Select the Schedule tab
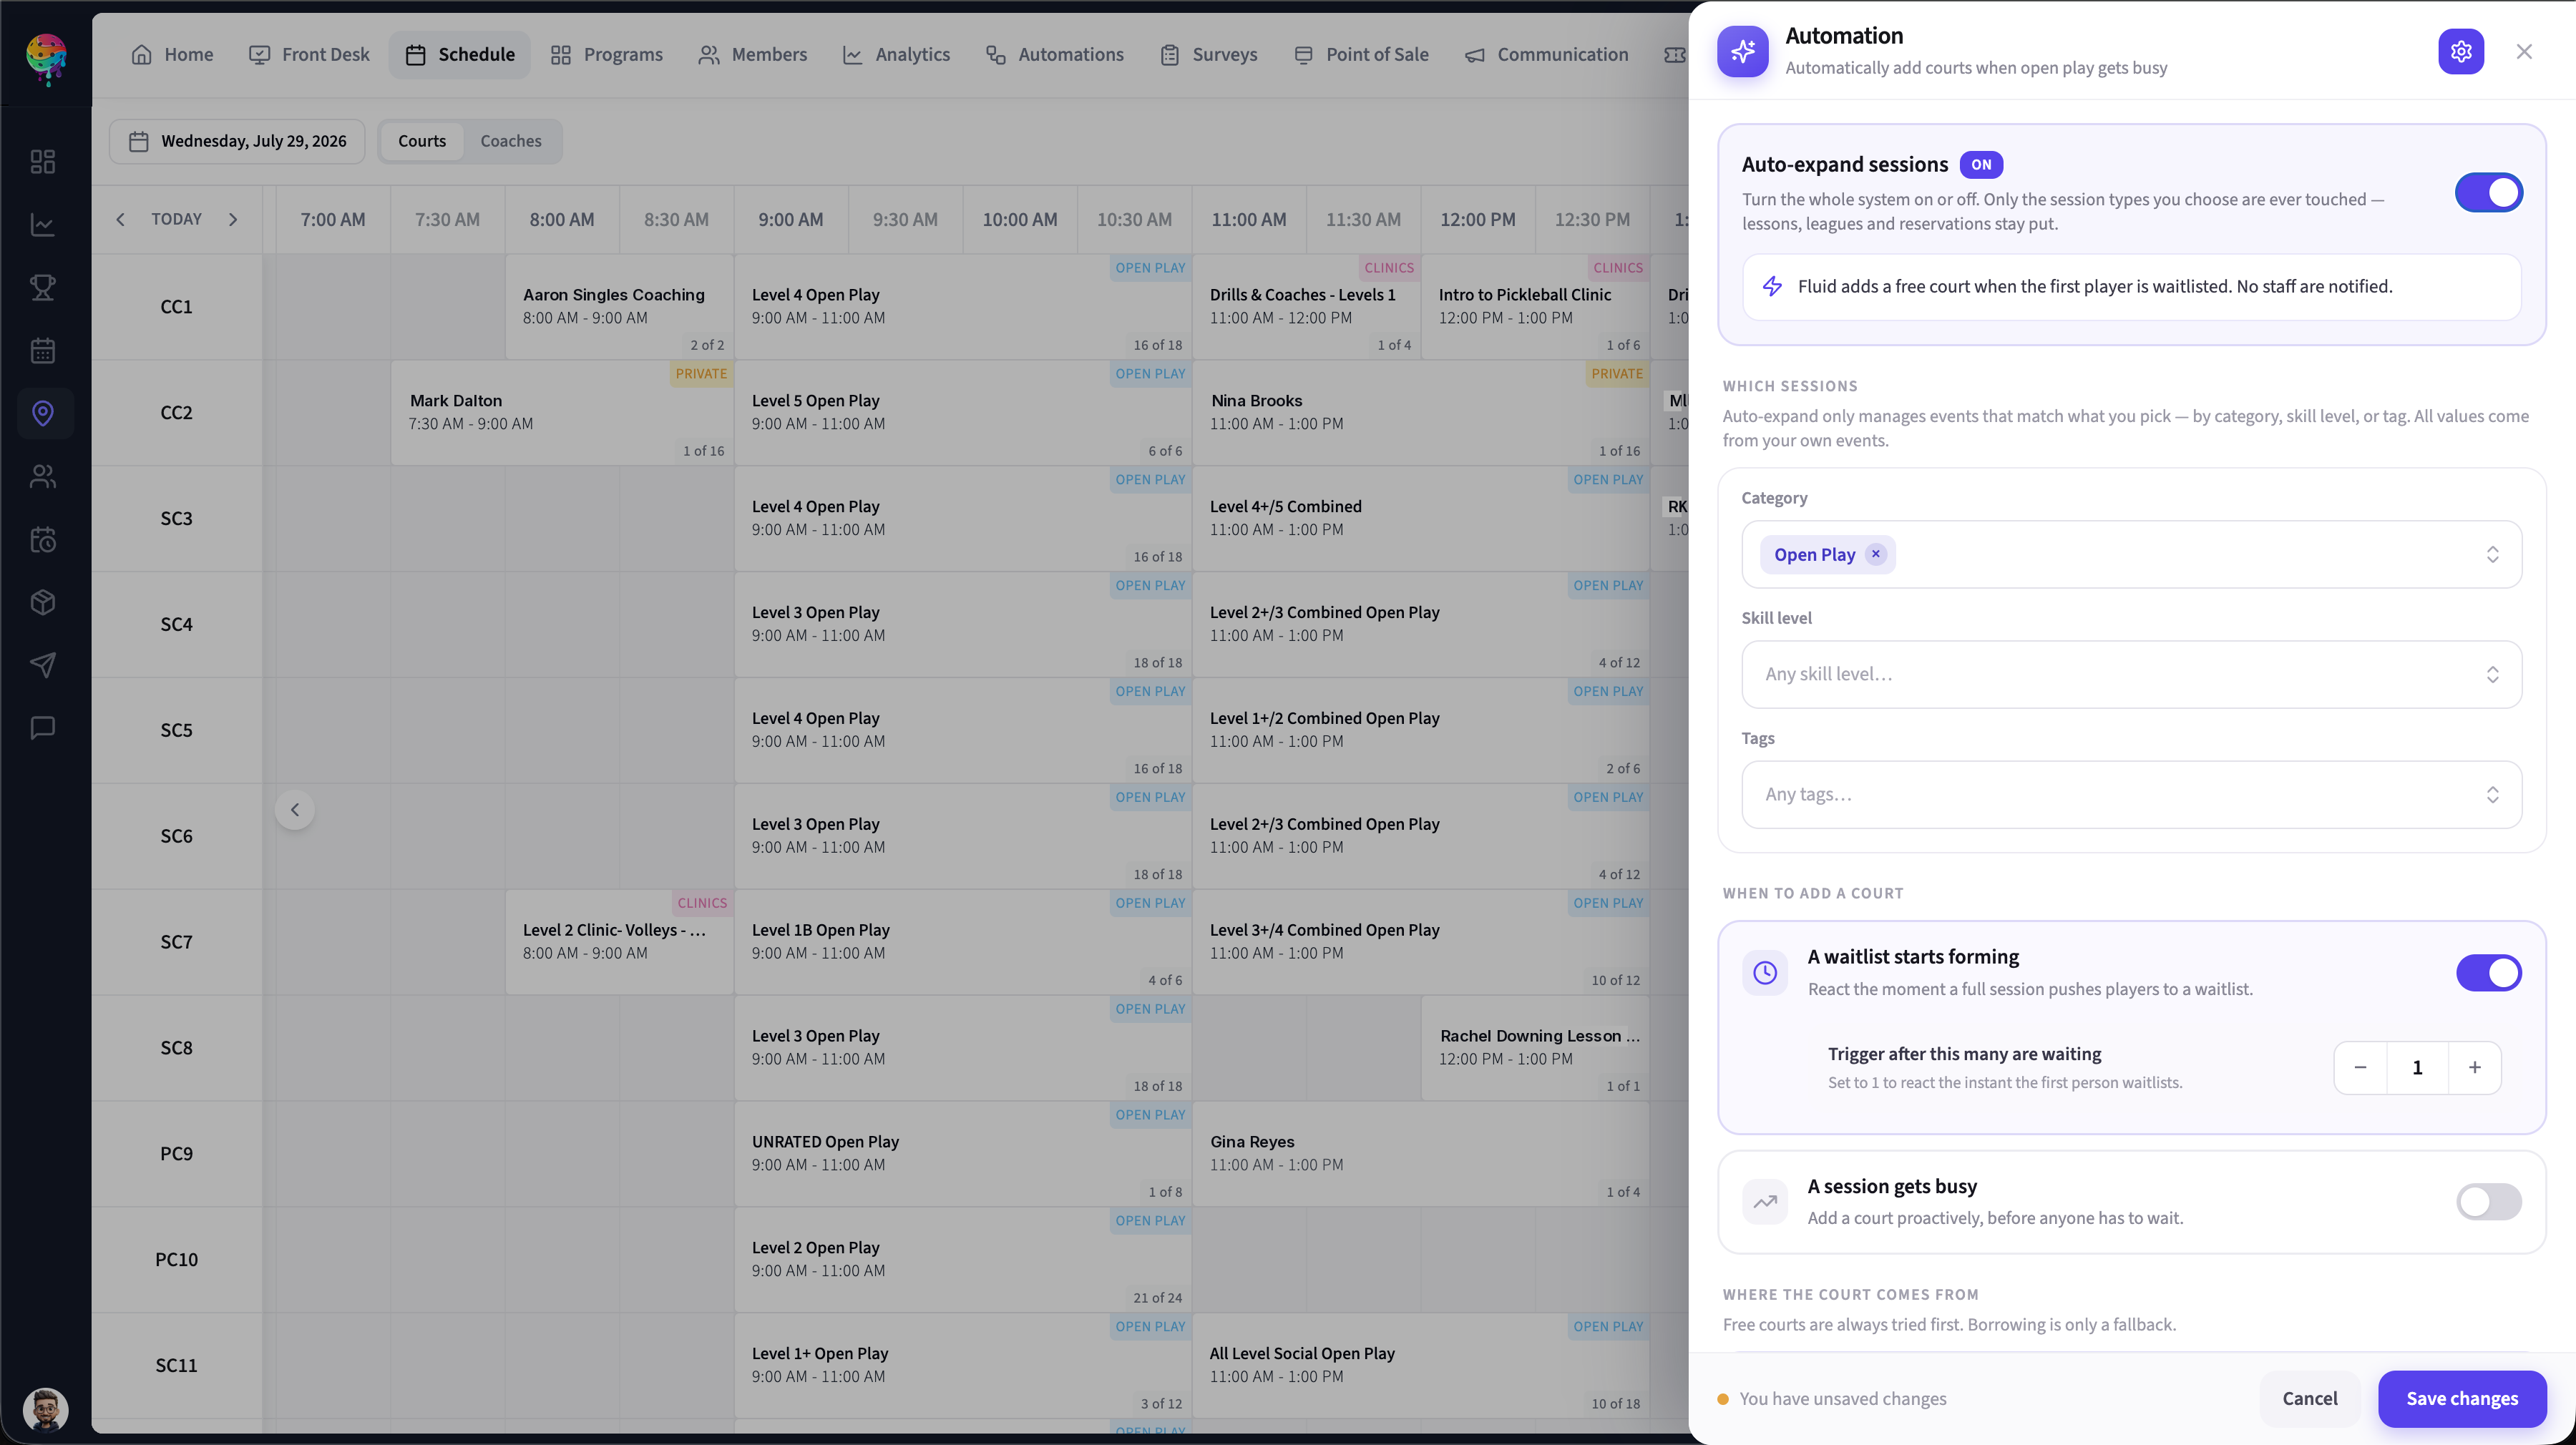The height and width of the screenshot is (1445, 2576). tap(460, 54)
